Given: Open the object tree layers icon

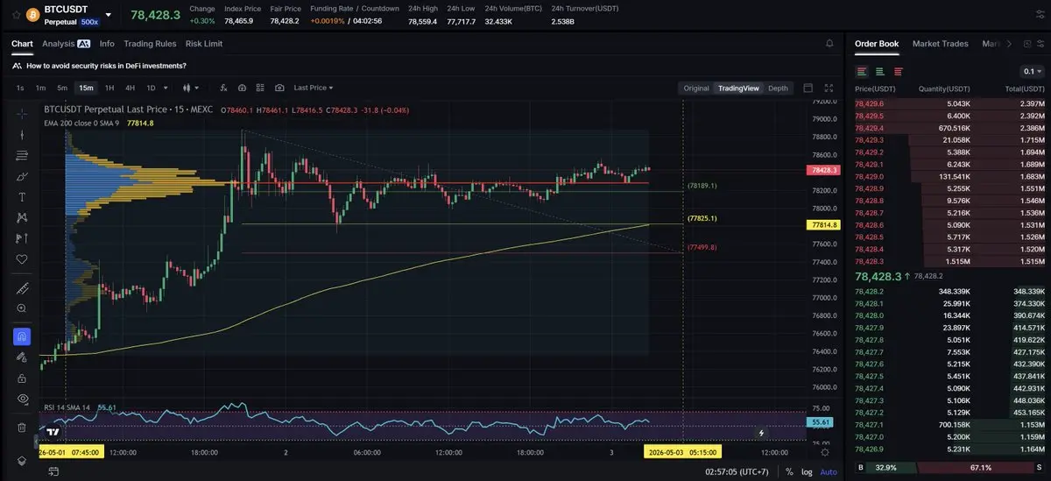Looking at the screenshot, I should (22, 461).
